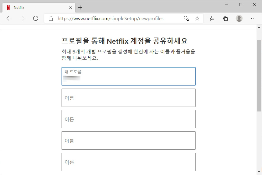Click the first empty 이름 field
Screen dimensions: 262x175
[x=129, y=98]
